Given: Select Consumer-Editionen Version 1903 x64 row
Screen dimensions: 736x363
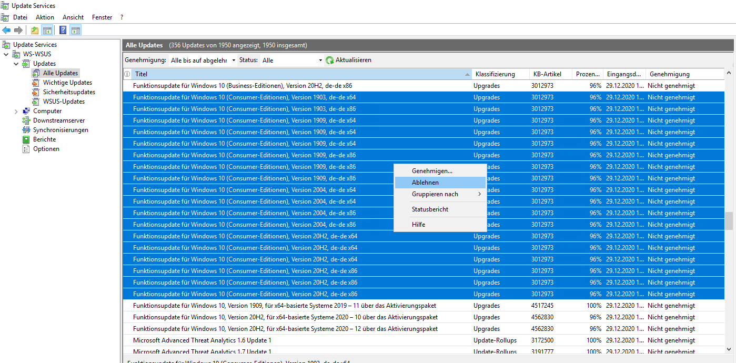Looking at the screenshot, I should (x=424, y=97).
